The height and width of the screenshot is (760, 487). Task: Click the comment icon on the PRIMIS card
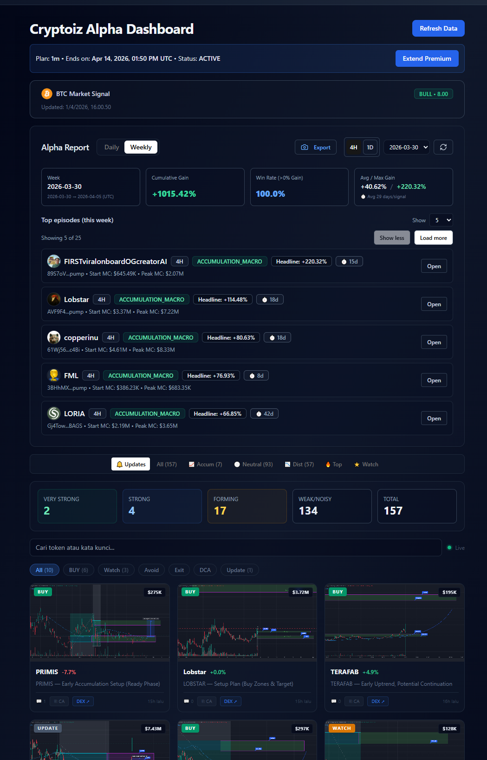coord(39,701)
